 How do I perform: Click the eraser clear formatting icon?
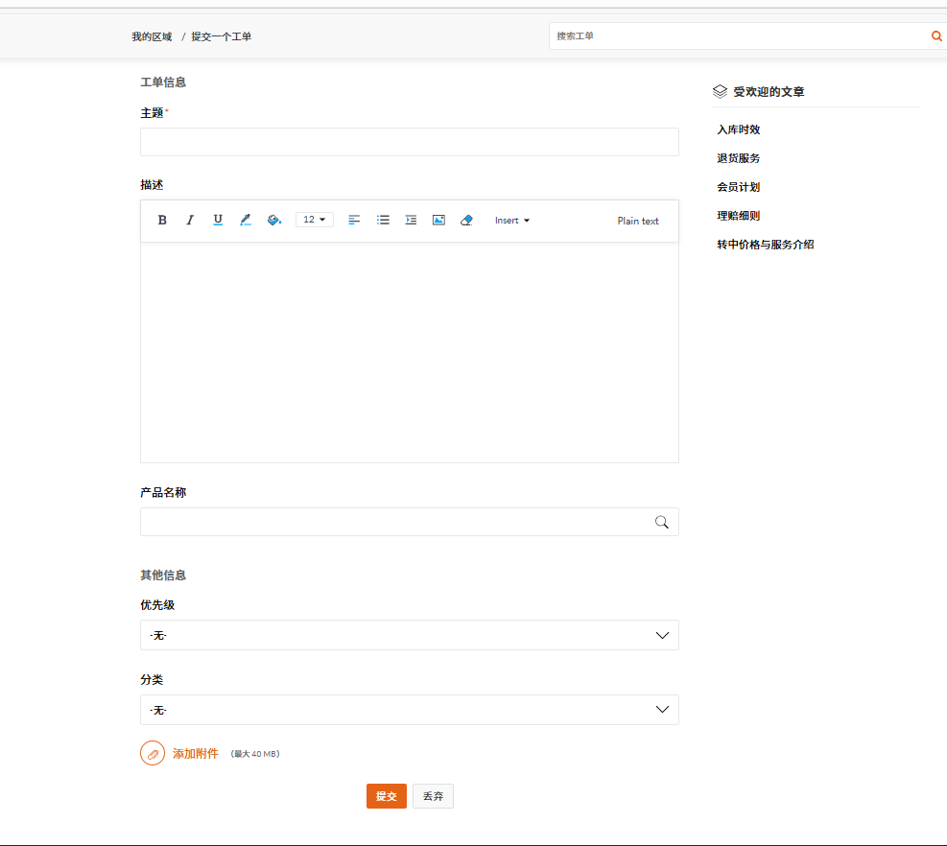(x=466, y=221)
